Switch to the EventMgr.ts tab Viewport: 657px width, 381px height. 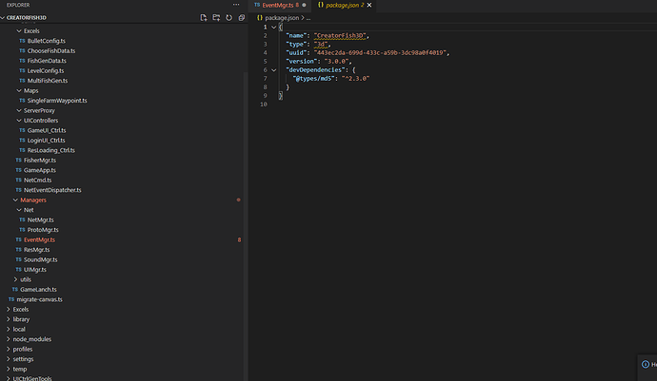coord(278,5)
